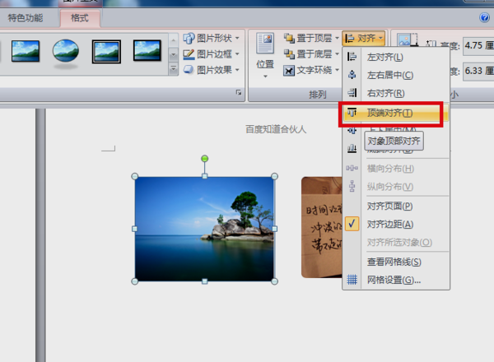Expand the picture styles gallery more button
The height and width of the screenshot is (362, 494).
click(x=173, y=68)
